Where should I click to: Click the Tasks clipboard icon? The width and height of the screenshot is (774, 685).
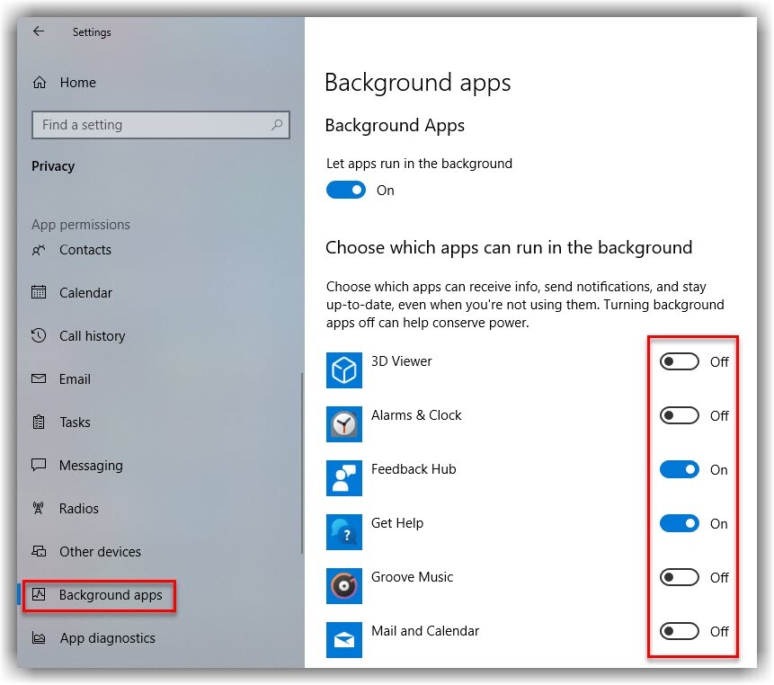(39, 423)
